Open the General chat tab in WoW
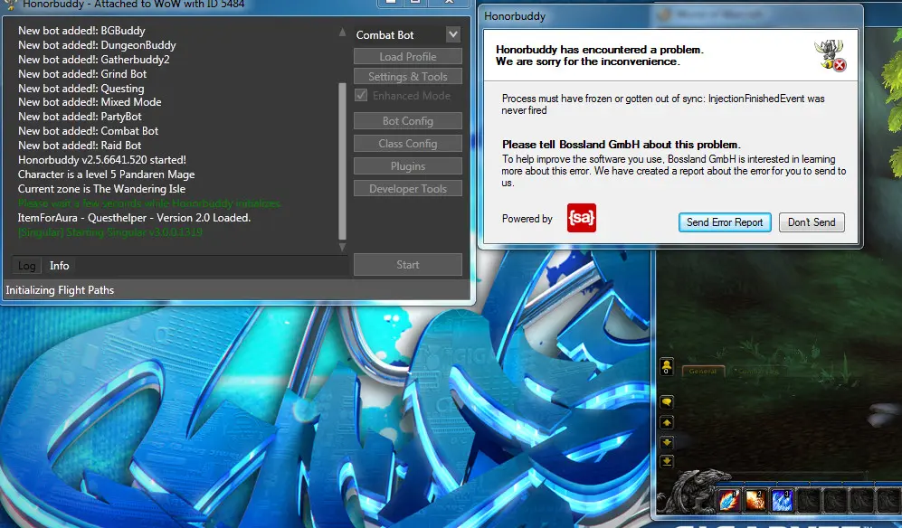Image resolution: width=902 pixels, height=528 pixels. (703, 371)
